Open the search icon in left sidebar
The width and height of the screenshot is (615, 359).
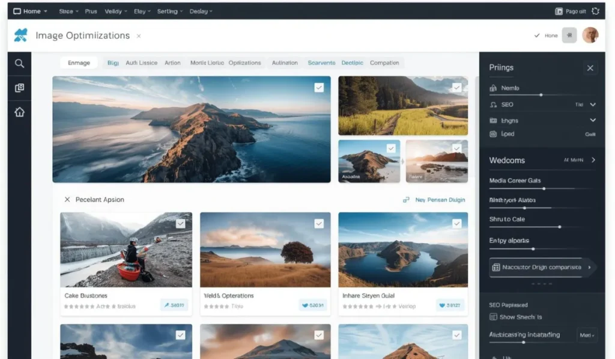tap(19, 63)
